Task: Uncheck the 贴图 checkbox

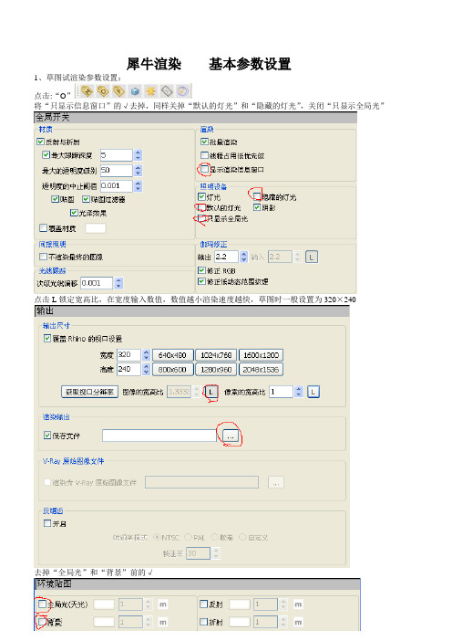Action: pos(55,199)
